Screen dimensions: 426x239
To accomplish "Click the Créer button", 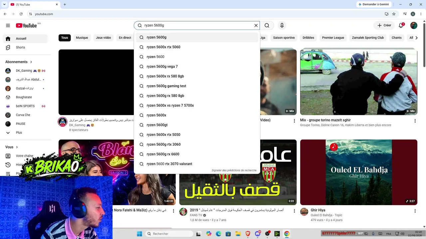I will point(384,26).
